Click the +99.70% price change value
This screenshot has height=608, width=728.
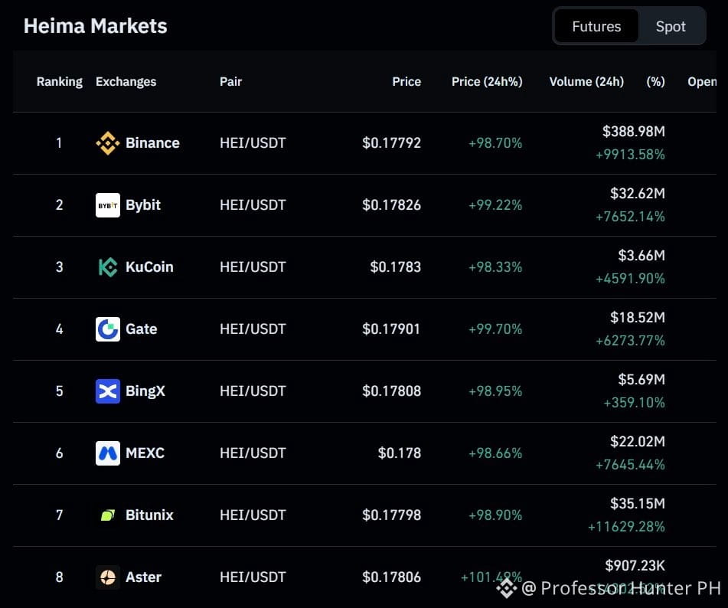495,329
